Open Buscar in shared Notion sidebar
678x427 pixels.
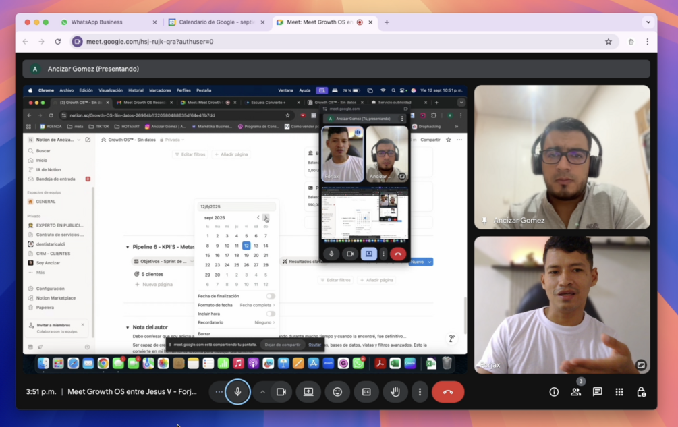click(43, 151)
